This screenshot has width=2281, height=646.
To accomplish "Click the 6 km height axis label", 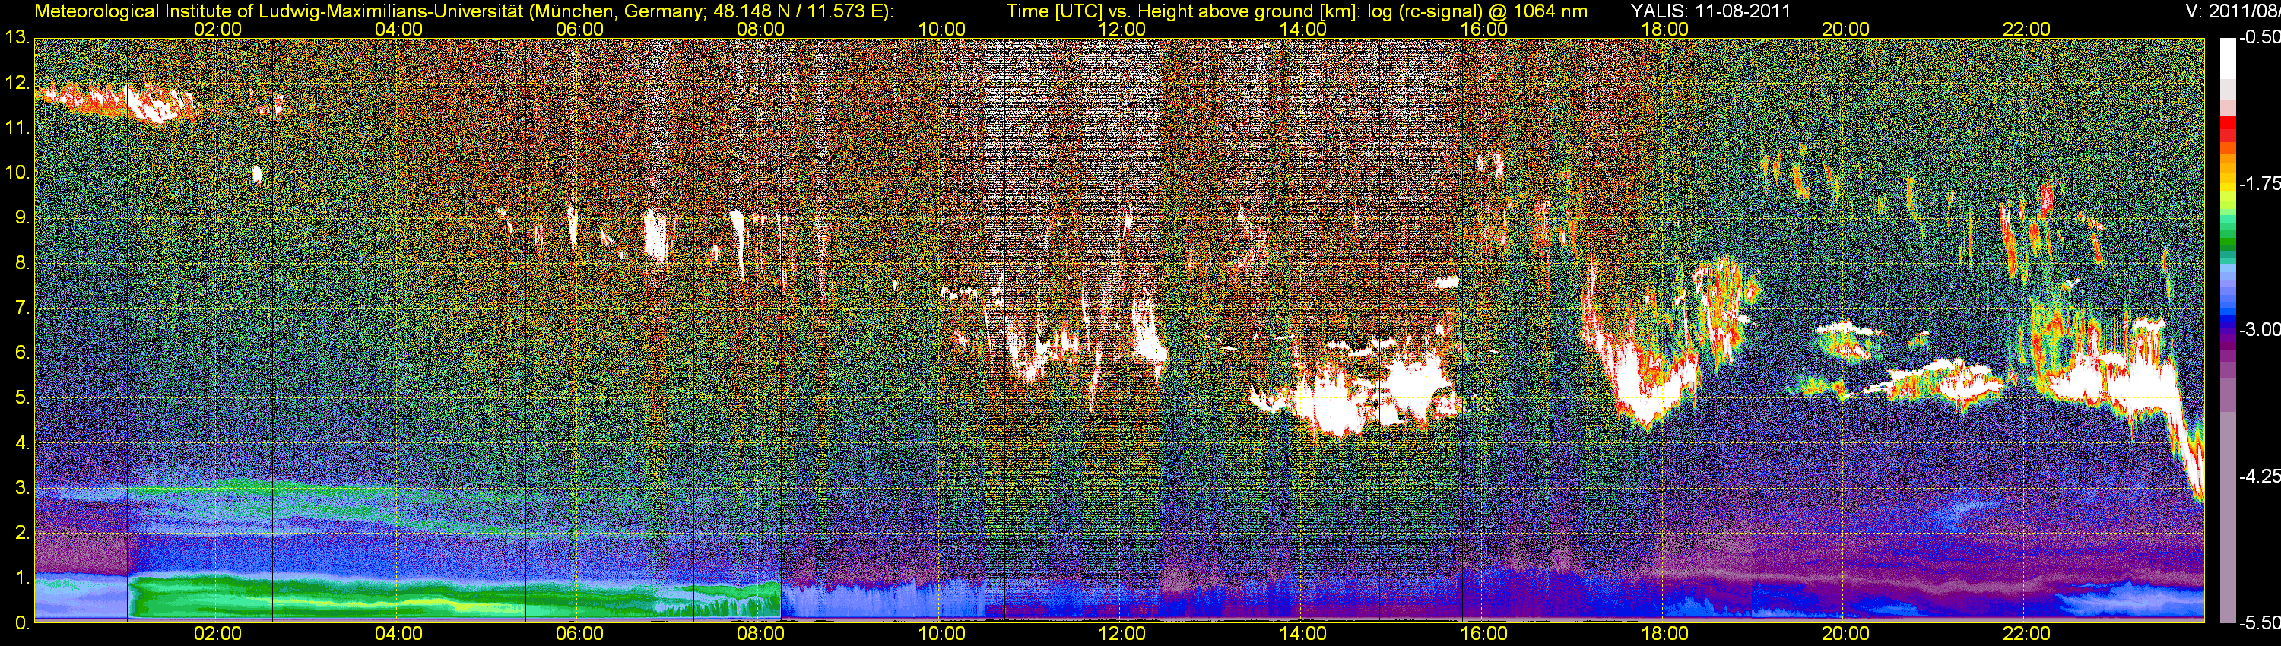I will 23,353.
